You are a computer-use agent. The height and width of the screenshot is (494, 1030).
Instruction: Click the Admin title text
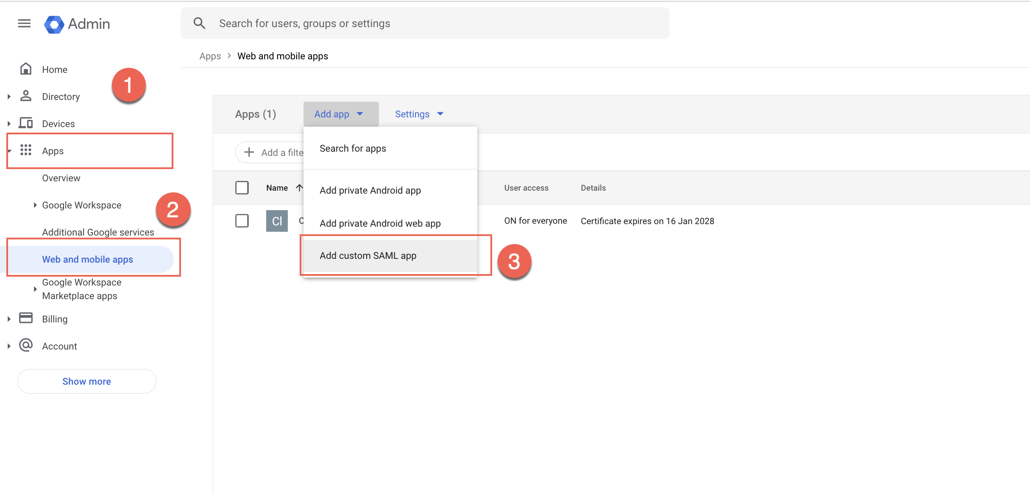click(89, 24)
